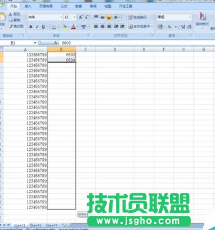Click the Increase Font Size icon
Image resolution: width=215 pixels, height=230 pixels.
[x=80, y=18]
